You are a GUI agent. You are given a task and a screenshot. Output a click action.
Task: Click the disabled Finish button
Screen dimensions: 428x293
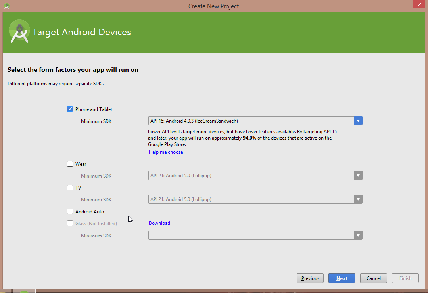(405, 278)
